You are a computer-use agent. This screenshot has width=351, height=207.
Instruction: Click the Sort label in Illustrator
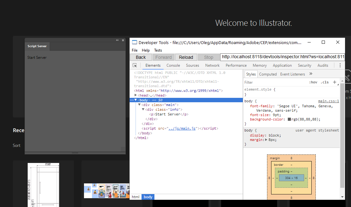tap(17, 145)
